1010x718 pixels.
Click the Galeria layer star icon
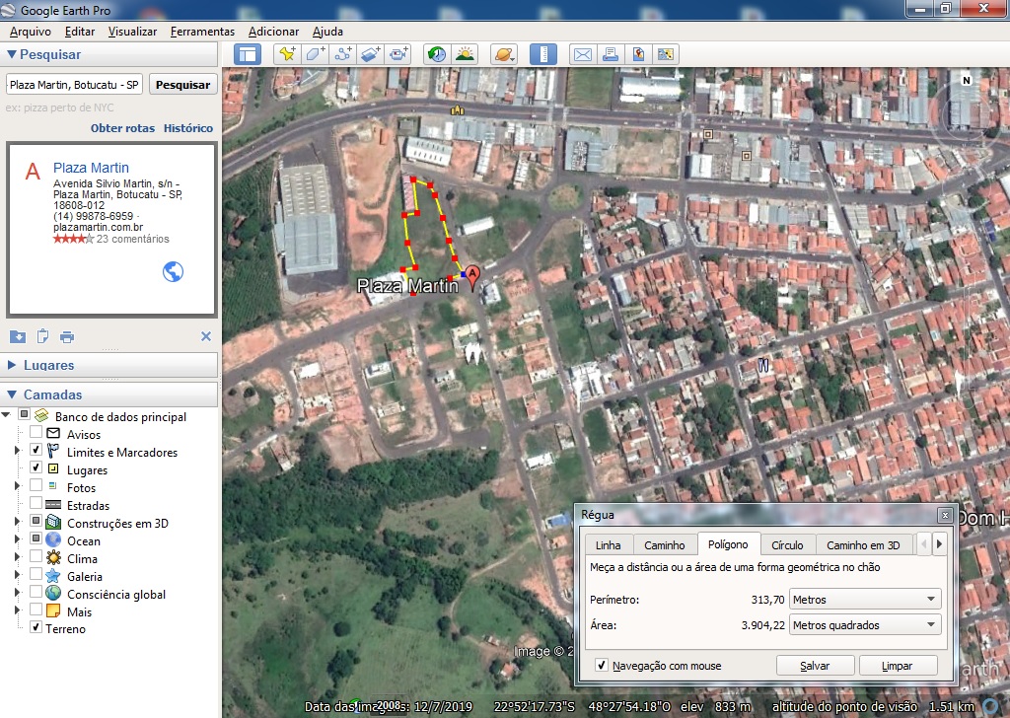(x=53, y=576)
